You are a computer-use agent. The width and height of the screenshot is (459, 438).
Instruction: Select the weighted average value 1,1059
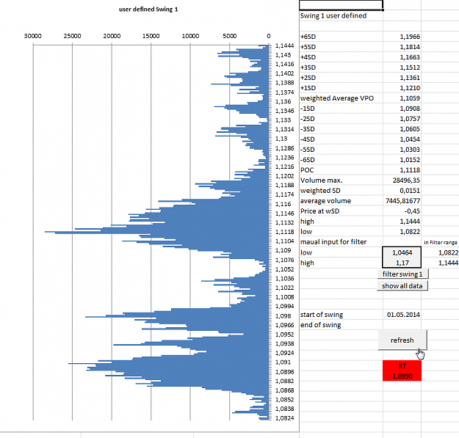coord(410,98)
